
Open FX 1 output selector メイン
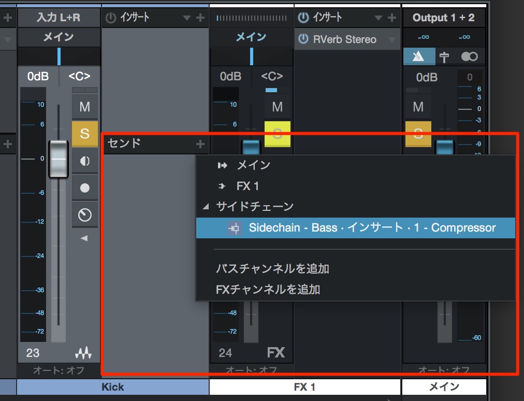point(251,37)
